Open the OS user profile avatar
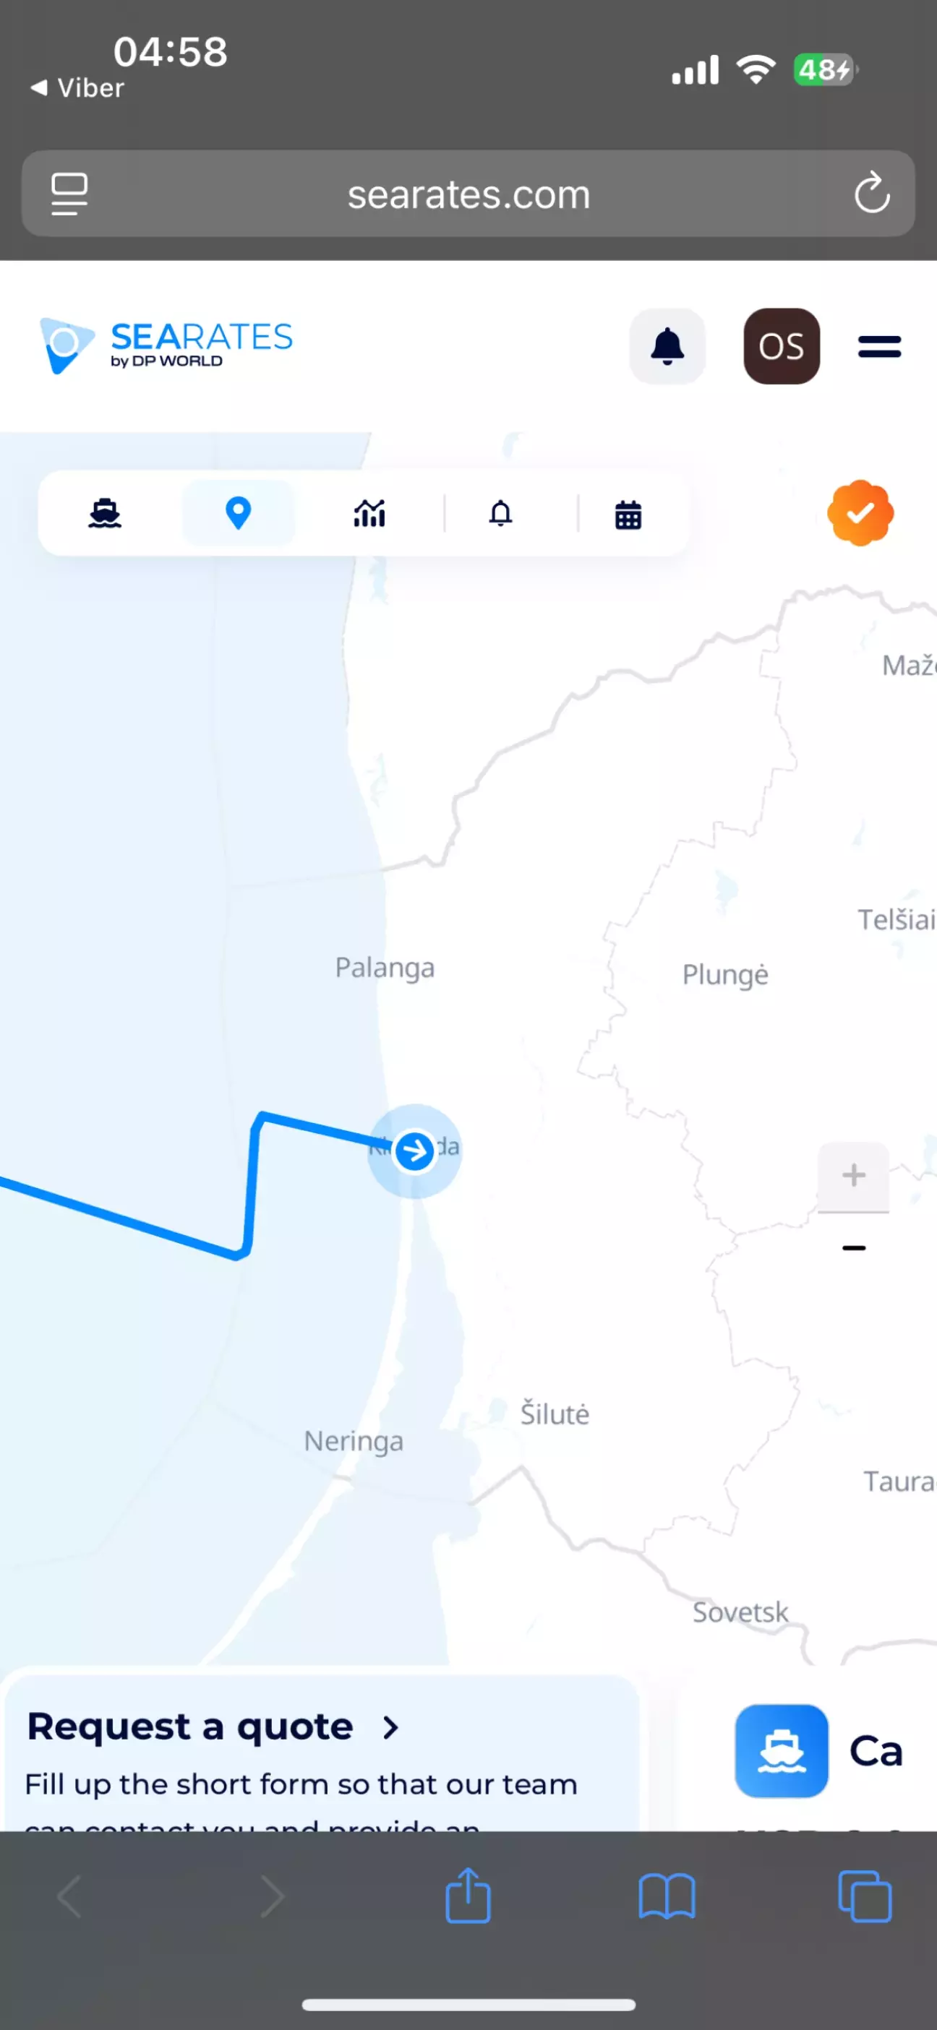 point(782,346)
